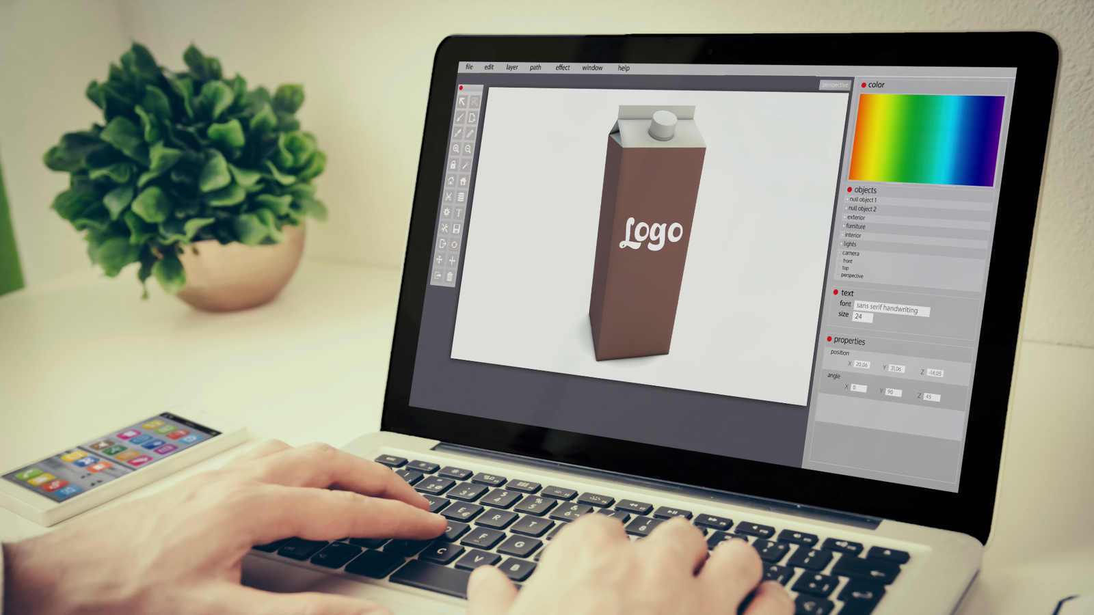Viewport: 1094px width, 615px height.
Task: Click the circular refresh arrows icon
Action: [454, 244]
